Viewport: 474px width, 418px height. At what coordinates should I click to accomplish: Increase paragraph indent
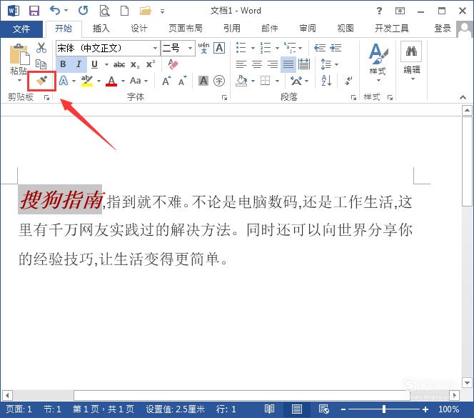336,48
